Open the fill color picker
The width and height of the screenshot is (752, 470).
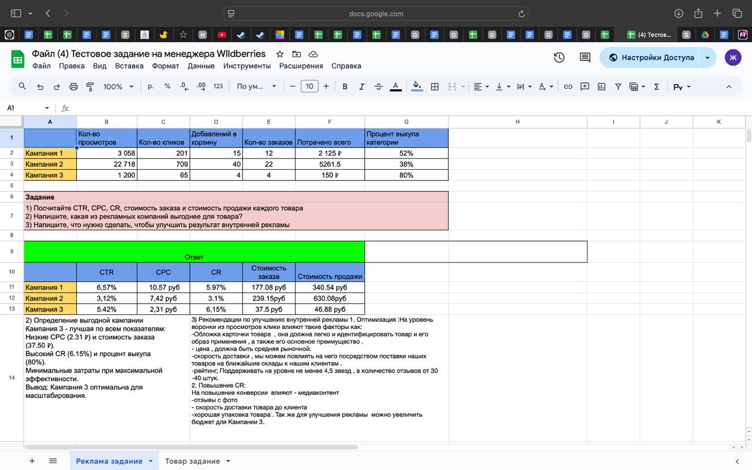[417, 86]
